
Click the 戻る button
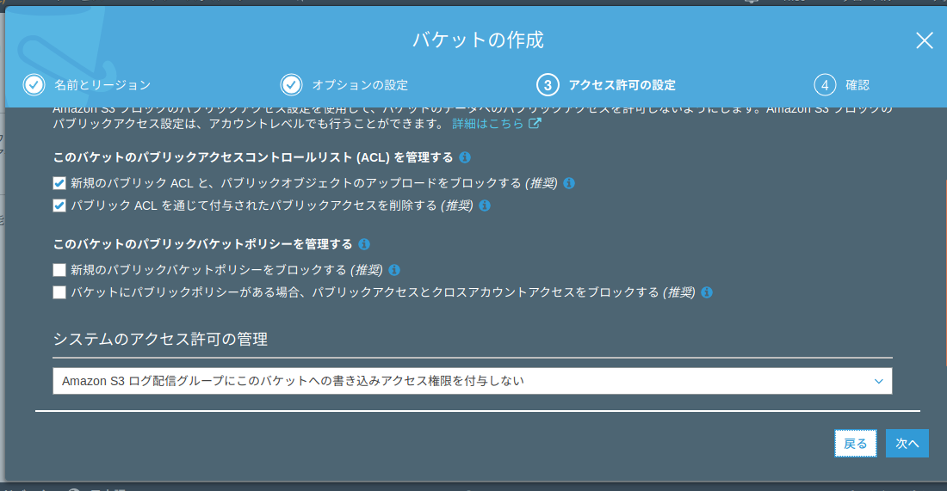pyautogui.click(x=855, y=444)
